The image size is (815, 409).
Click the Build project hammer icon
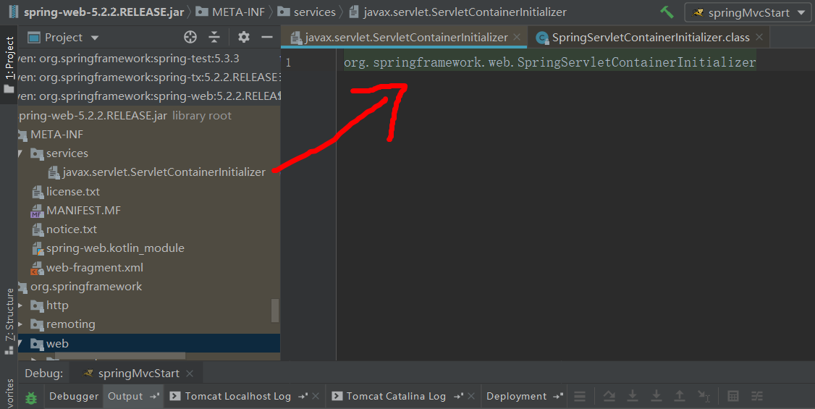pyautogui.click(x=667, y=12)
